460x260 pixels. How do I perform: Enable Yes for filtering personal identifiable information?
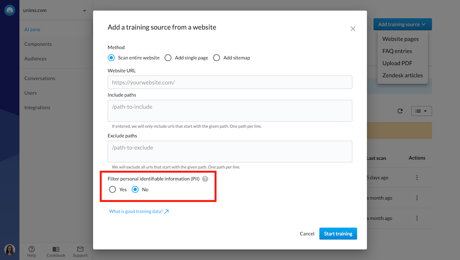[x=113, y=189]
